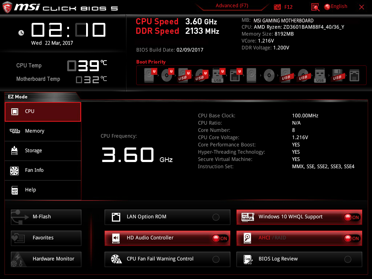
Task: Open the Storage section
Action: coord(43,151)
